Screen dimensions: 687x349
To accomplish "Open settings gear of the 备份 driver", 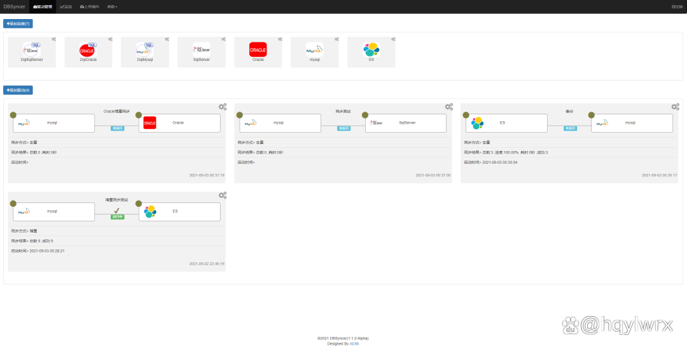I will 676,107.
